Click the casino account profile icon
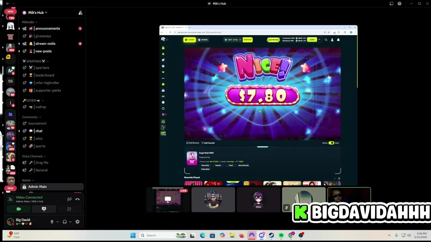This screenshot has height=242, width=431. pyautogui.click(x=332, y=40)
